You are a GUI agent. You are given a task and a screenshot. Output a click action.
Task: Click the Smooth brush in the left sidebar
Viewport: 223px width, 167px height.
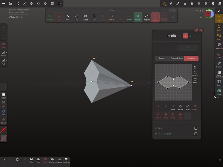coord(3,95)
